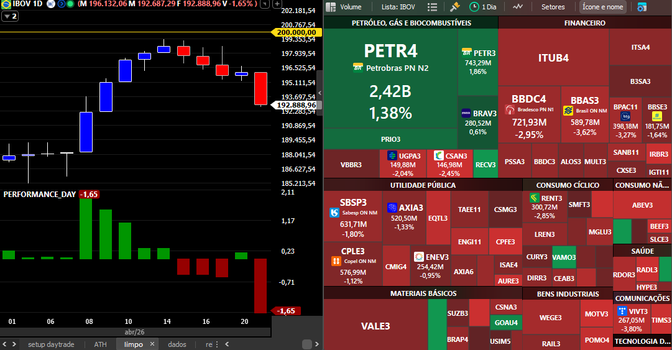Select the Ícone e nome display mode
Screen dimensions: 672x350
(602, 7)
